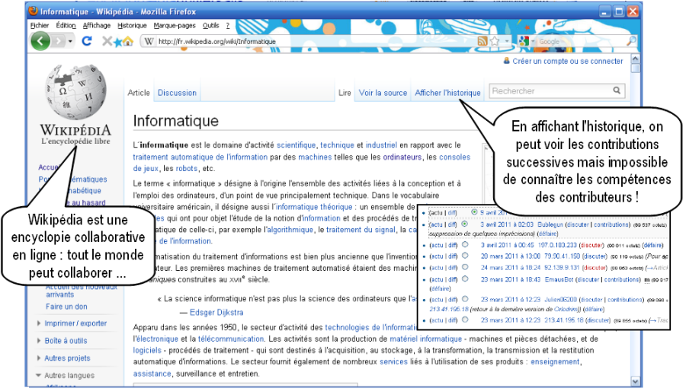Open the recent history dropdown beside forward arrow
Screen dimensions: 686x391
point(70,41)
